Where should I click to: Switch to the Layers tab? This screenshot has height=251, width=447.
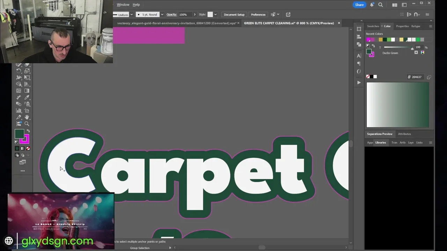(411, 143)
